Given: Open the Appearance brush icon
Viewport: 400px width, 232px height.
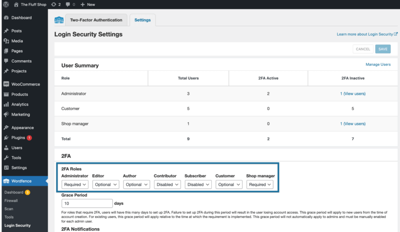Looking at the screenshot, I should tap(5, 127).
